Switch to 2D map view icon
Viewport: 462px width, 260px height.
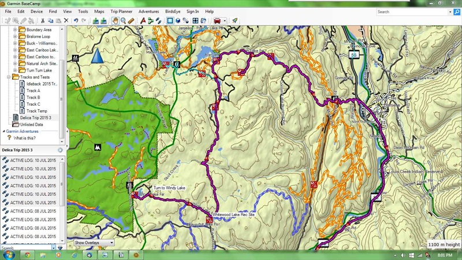pyautogui.click(x=170, y=21)
